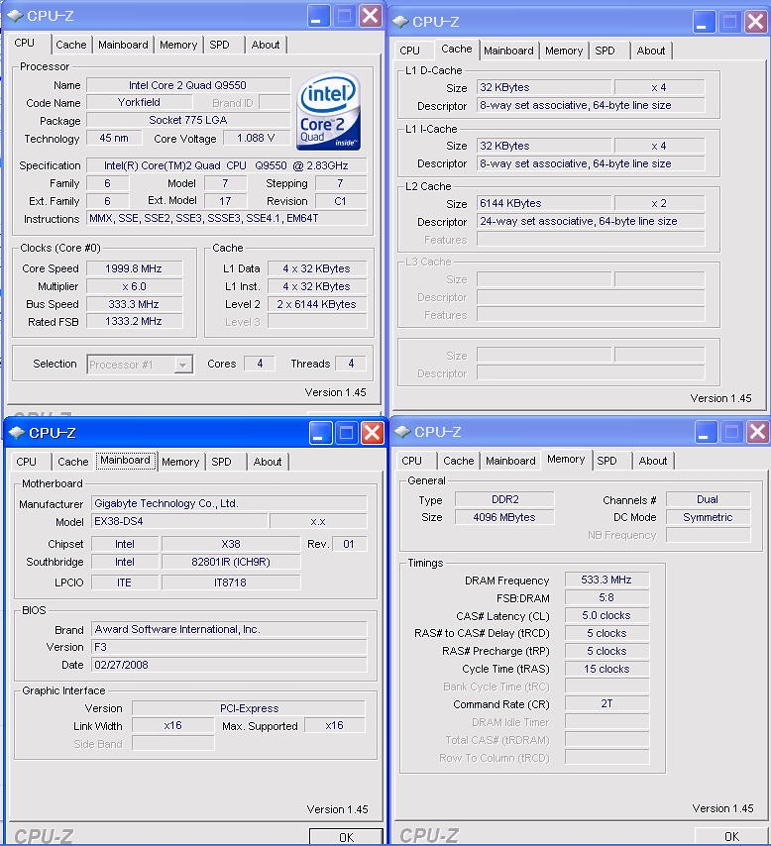
Task: Switch to CPU tab in the Memory window
Action: click(411, 461)
